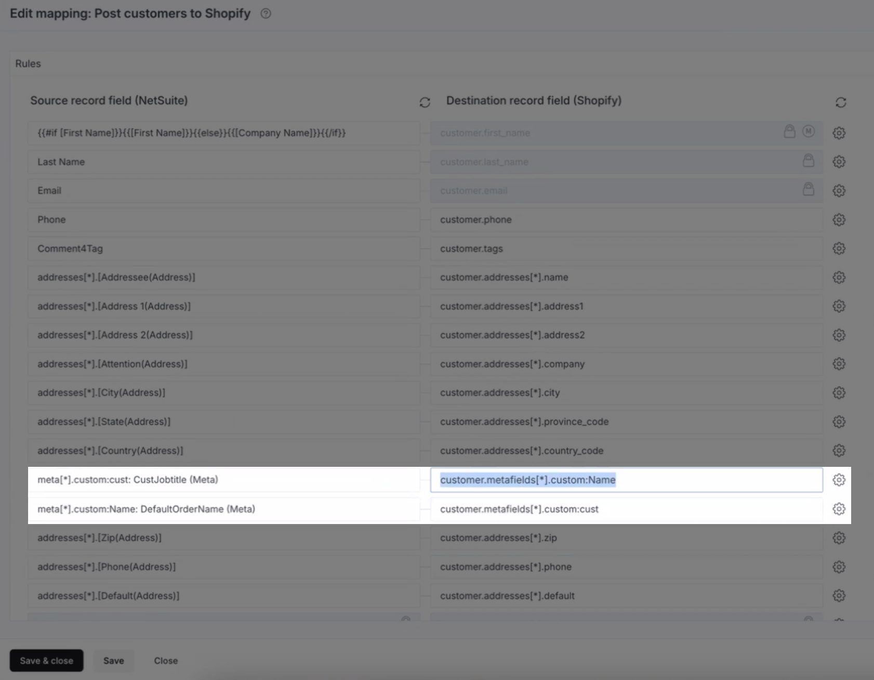Select the Comment4Tag source field
Screen dimensions: 874x680
click(x=223, y=249)
